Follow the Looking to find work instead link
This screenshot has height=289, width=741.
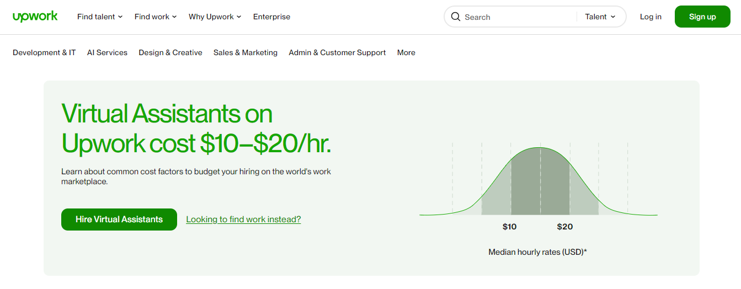tap(243, 220)
